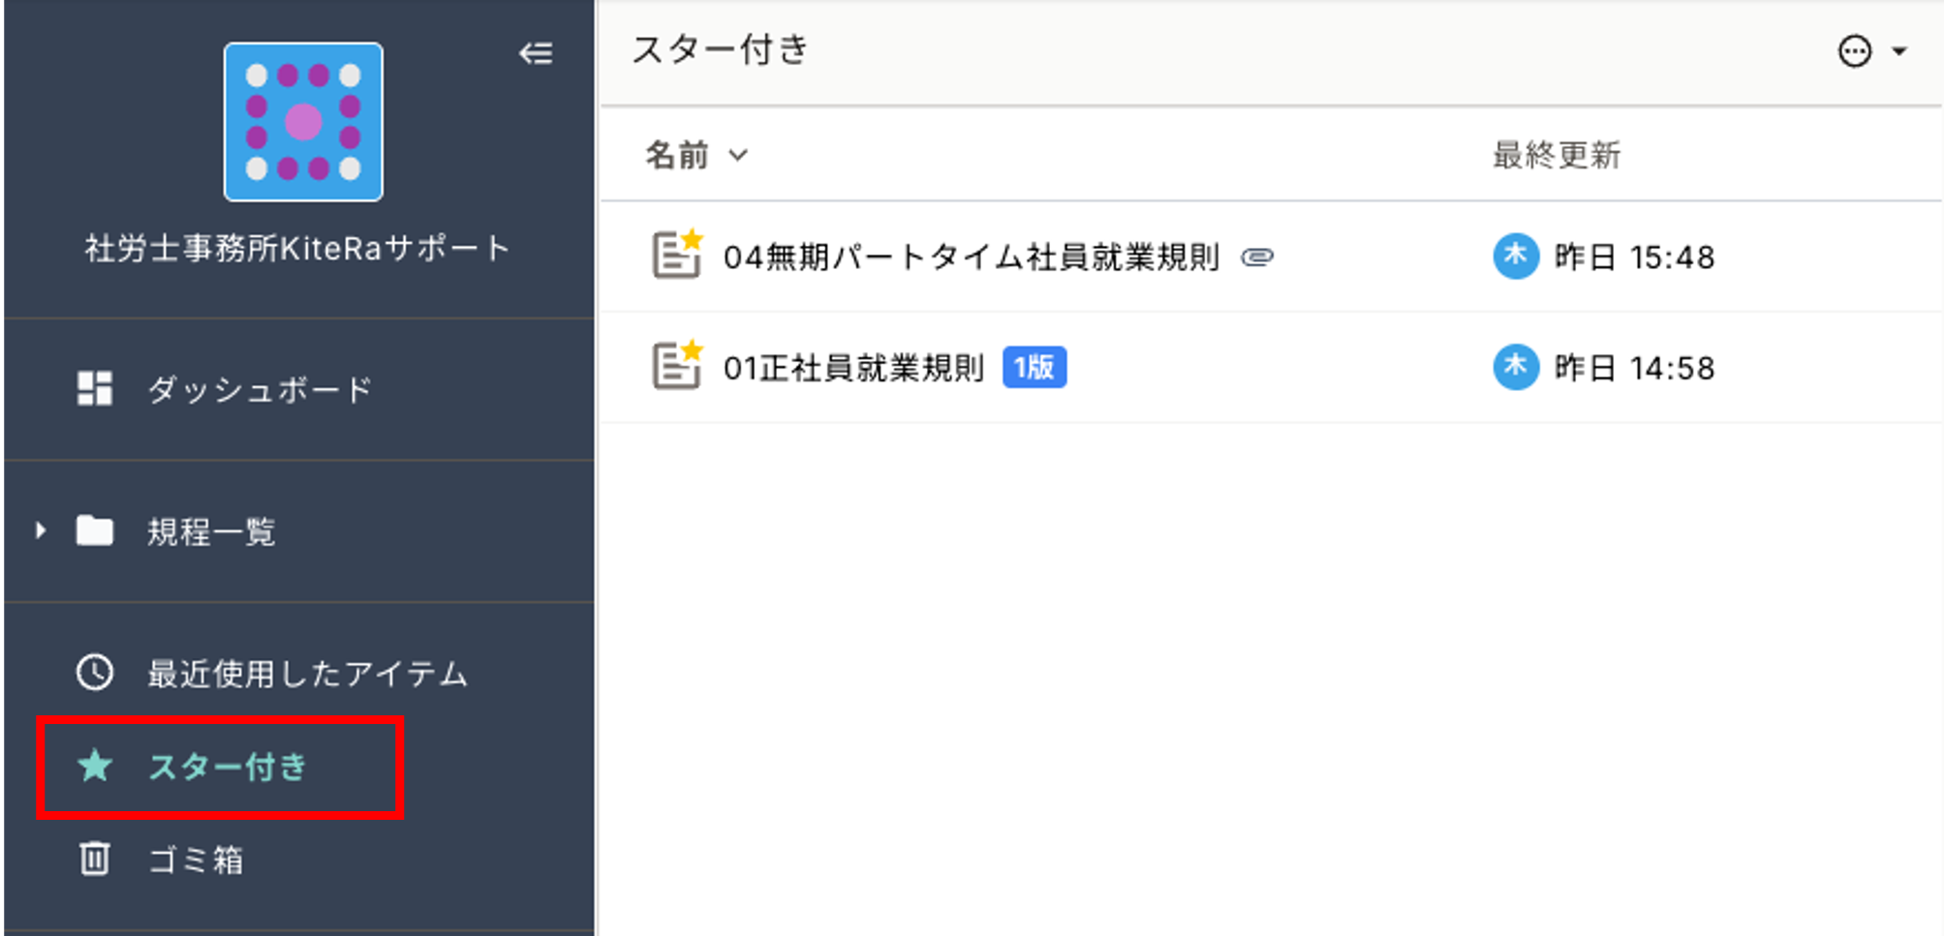
Task: Expand the 規程一覧 tree arrow
Action: click(x=40, y=530)
